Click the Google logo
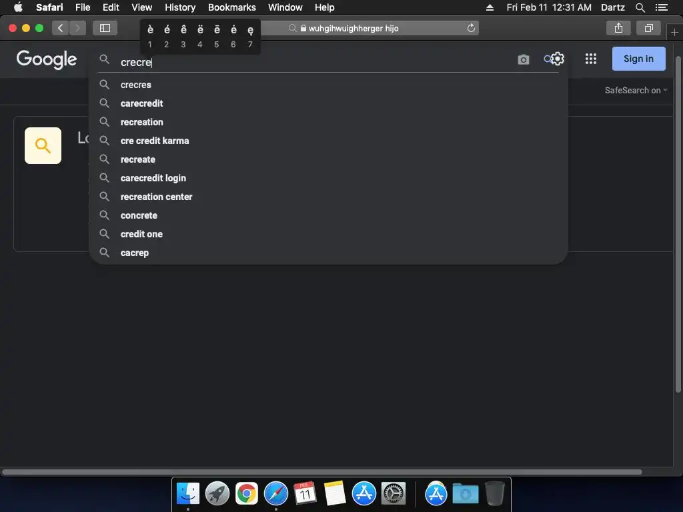The image size is (683, 512). 47,59
